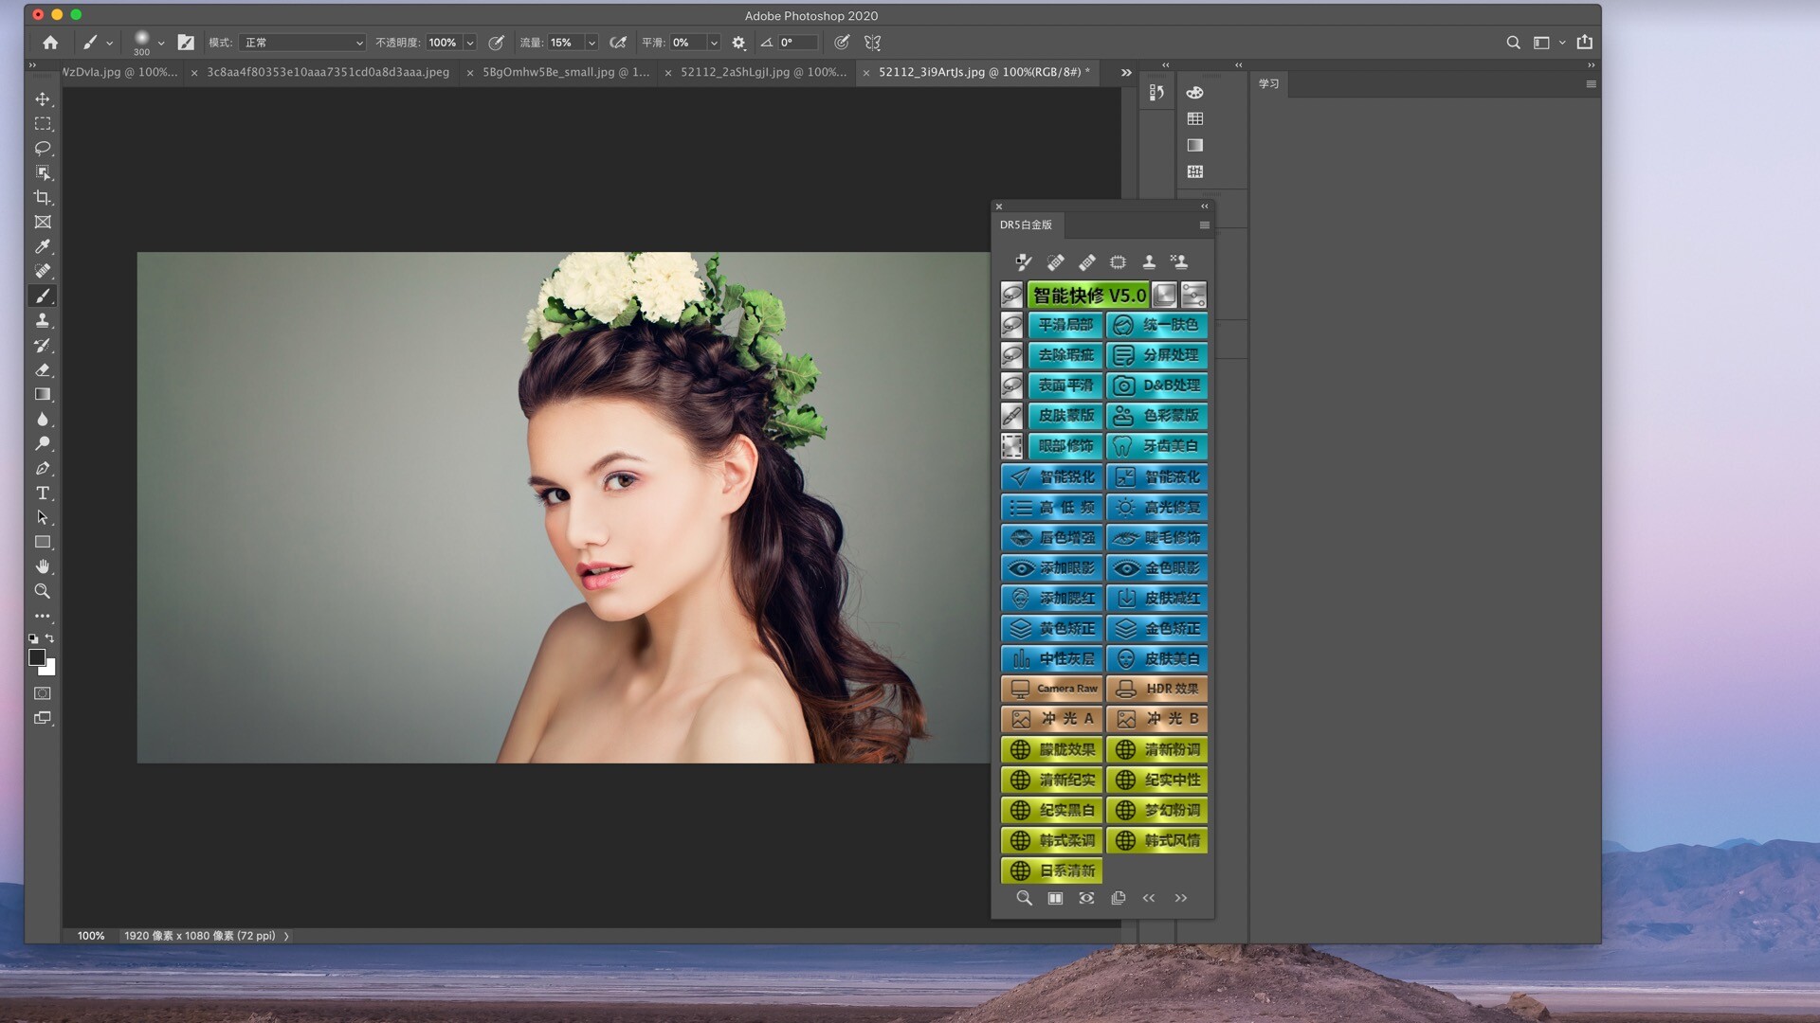Select the Hand tool
1820x1023 pixels.
[43, 566]
